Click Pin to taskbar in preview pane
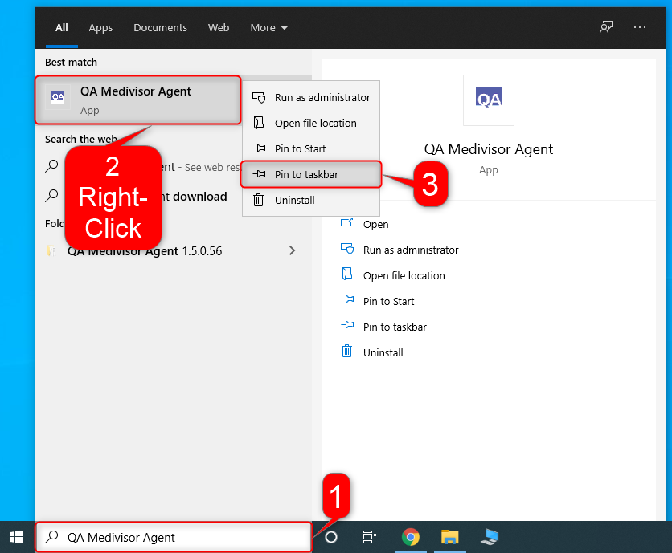 click(395, 327)
